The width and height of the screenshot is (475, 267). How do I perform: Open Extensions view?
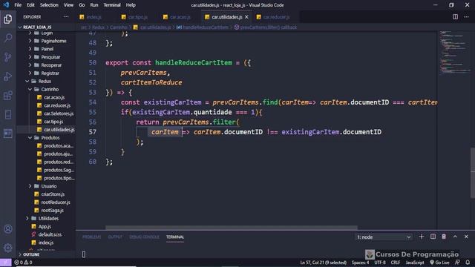(x=8, y=96)
